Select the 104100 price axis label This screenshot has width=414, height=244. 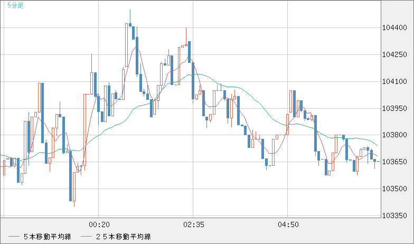(x=394, y=81)
